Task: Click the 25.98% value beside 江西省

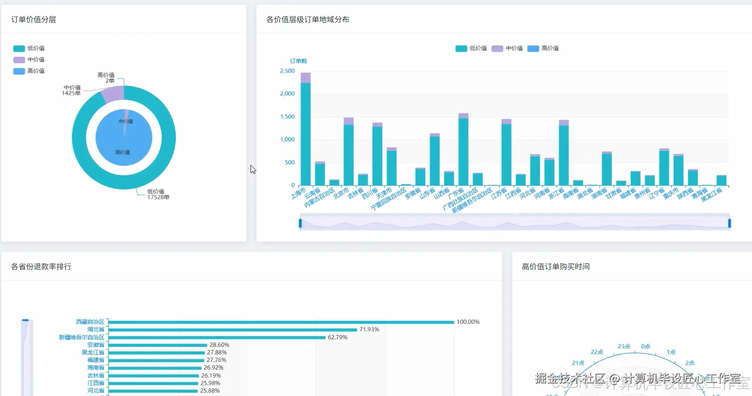Action: [210, 383]
